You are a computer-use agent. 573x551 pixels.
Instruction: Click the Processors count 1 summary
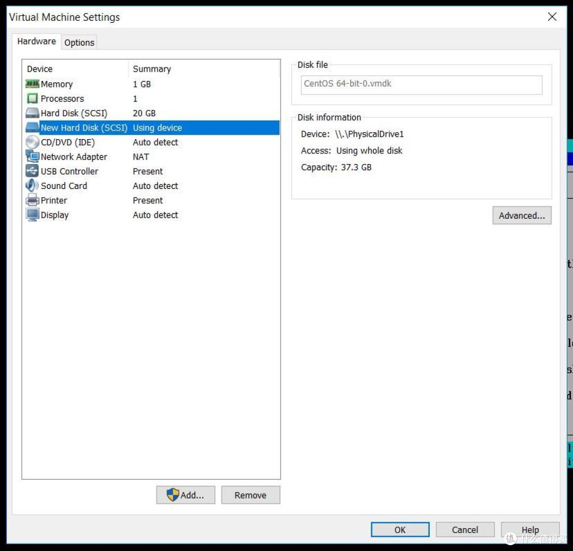[x=135, y=99]
